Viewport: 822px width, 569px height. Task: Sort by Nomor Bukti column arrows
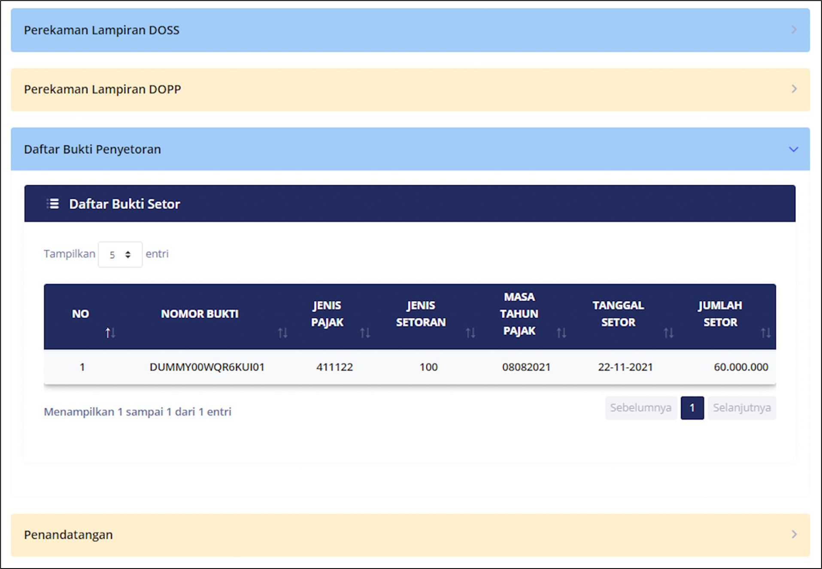[282, 333]
